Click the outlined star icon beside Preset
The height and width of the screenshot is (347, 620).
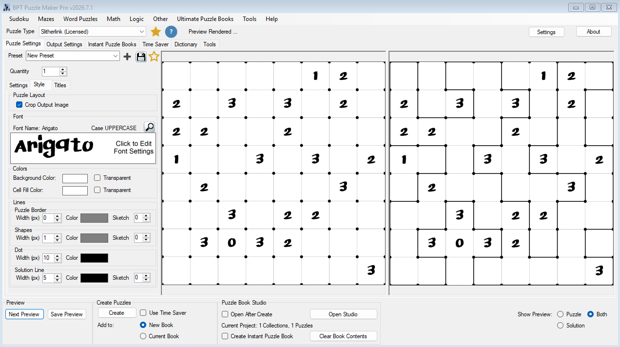154,57
